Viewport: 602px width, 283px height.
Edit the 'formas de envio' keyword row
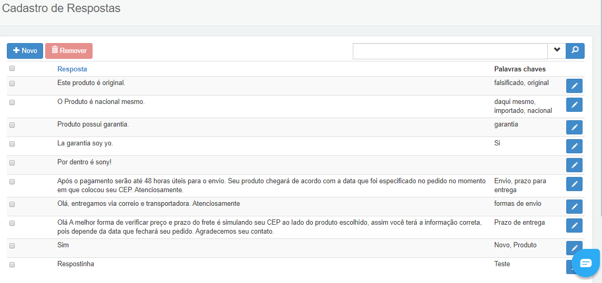pyautogui.click(x=574, y=207)
